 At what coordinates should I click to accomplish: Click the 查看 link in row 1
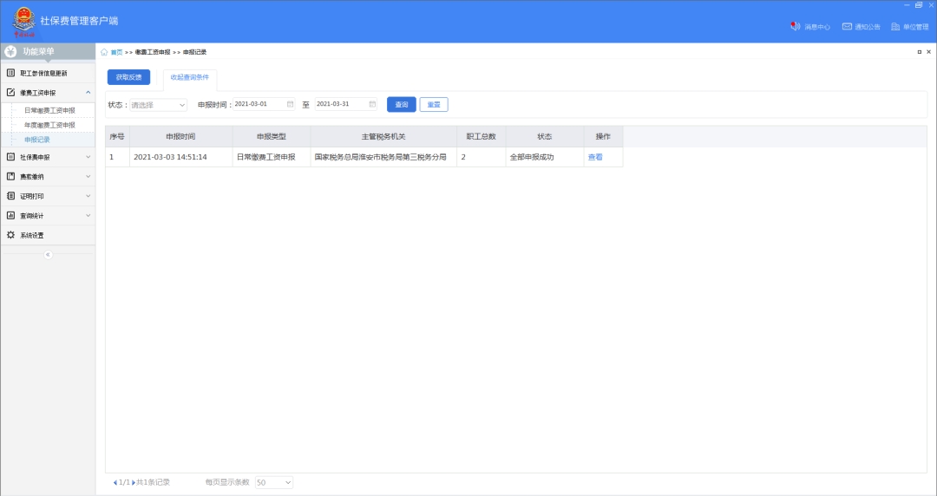pos(595,157)
